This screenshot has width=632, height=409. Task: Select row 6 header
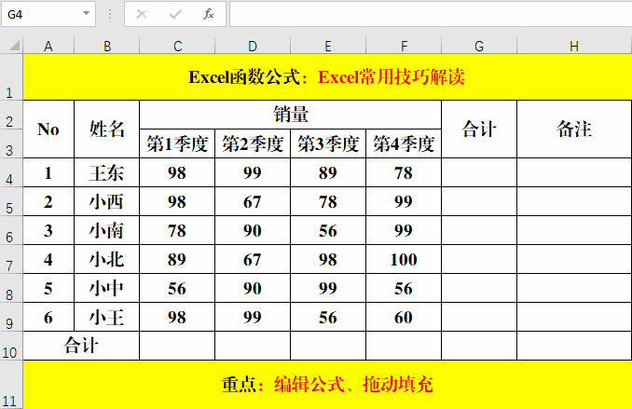pos(11,230)
